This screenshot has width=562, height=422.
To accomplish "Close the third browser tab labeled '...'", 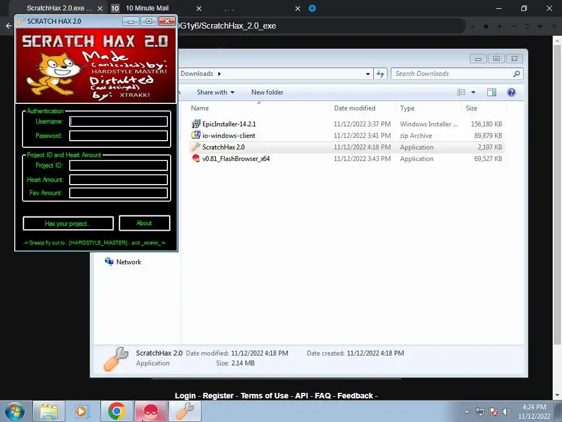I will tap(297, 9).
